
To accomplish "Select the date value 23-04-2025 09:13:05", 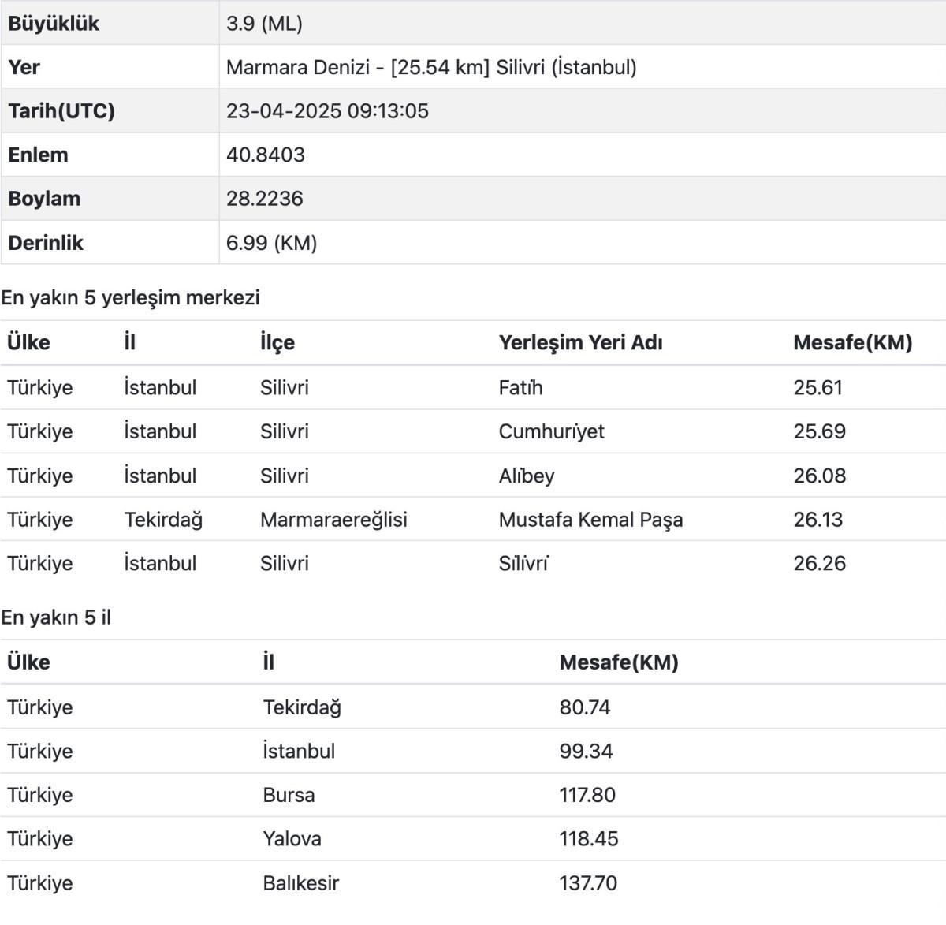I will [x=327, y=110].
